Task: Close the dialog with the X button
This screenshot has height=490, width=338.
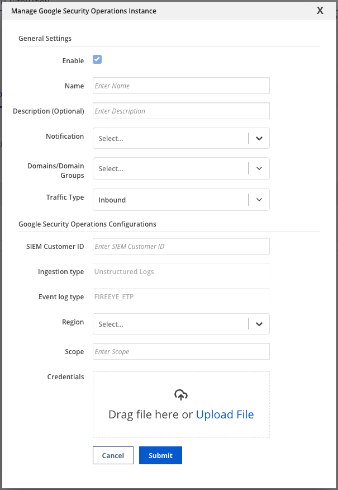Action: click(320, 11)
